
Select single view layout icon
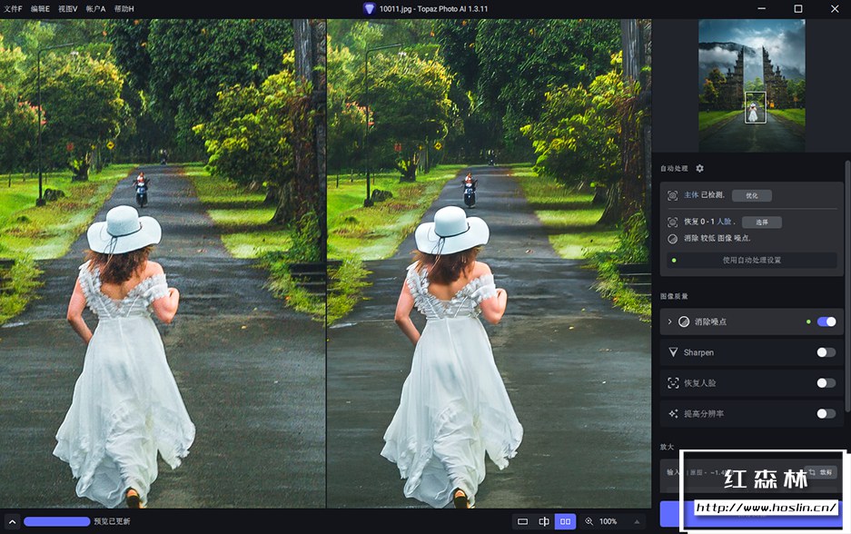pyautogui.click(x=522, y=521)
